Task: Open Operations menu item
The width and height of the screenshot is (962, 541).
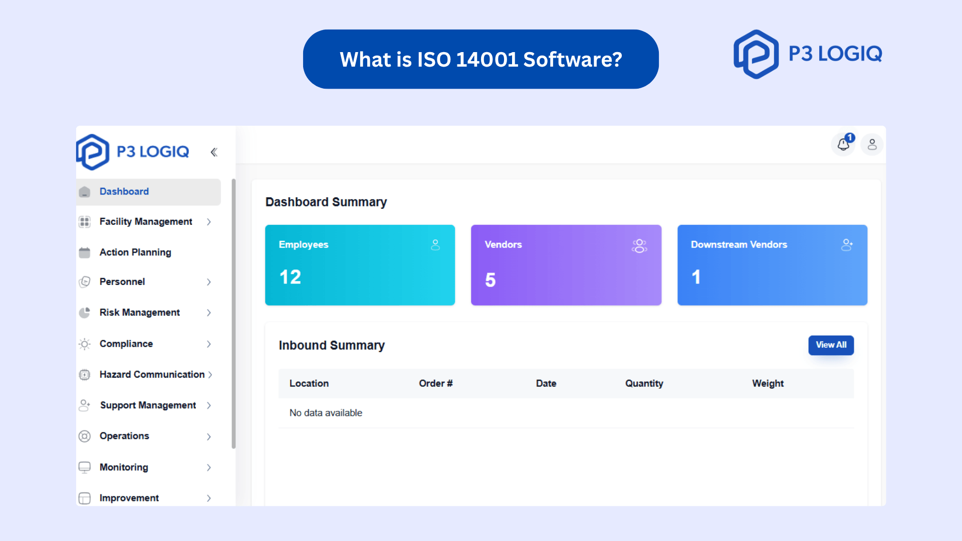Action: pos(148,436)
